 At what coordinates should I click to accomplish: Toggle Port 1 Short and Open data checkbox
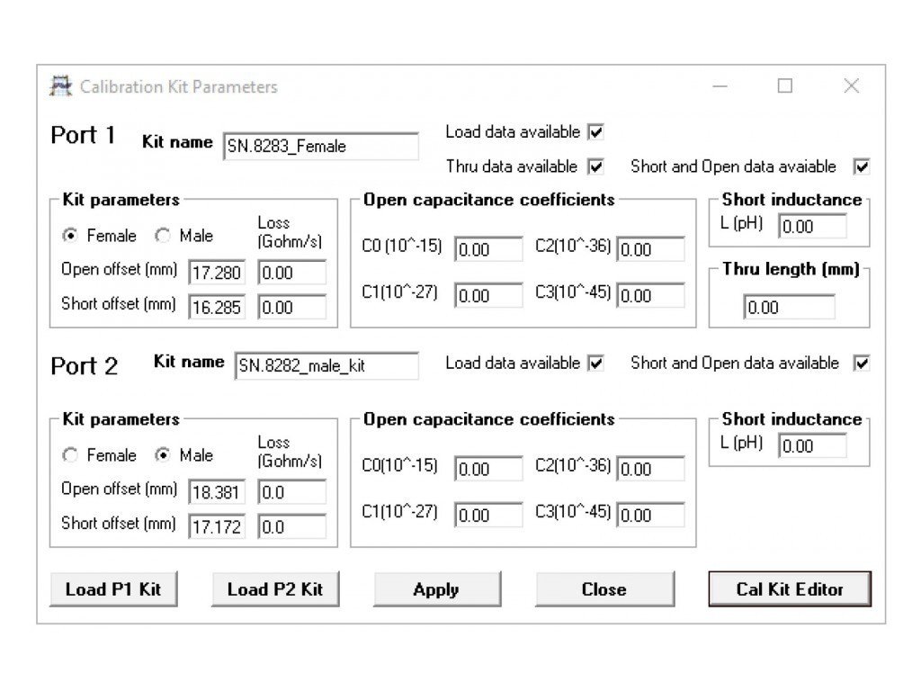(861, 166)
